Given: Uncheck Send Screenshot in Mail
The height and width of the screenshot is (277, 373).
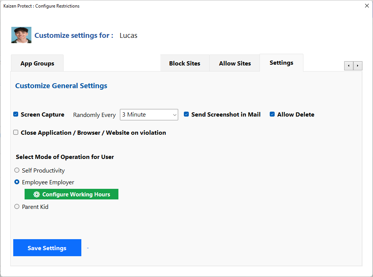Looking at the screenshot, I should pyautogui.click(x=186, y=114).
